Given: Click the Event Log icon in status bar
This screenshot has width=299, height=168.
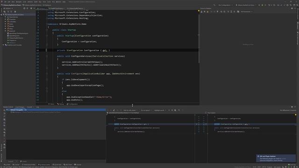Looking at the screenshot, I should coord(289,165).
